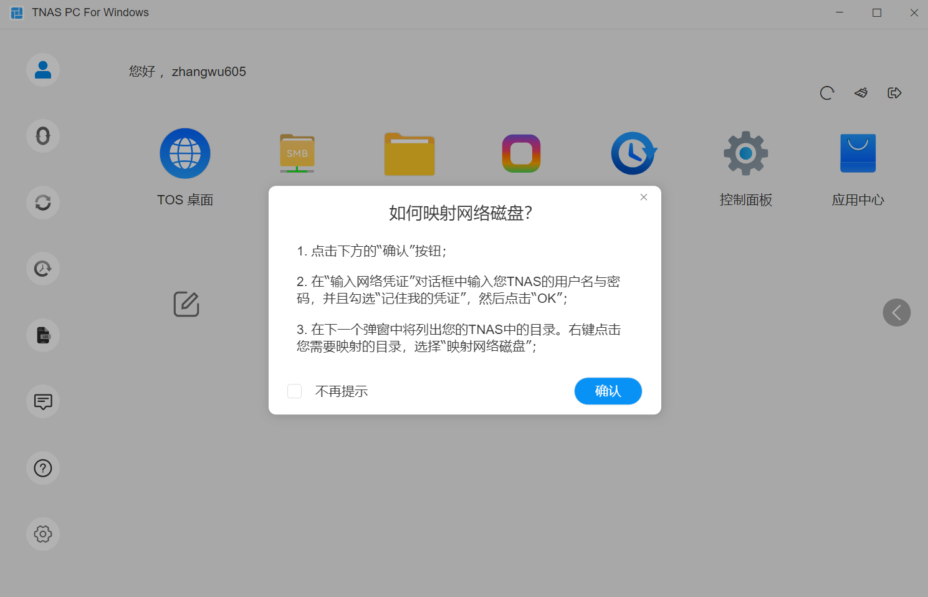Open the 控制面板 gear icon

pyautogui.click(x=746, y=153)
